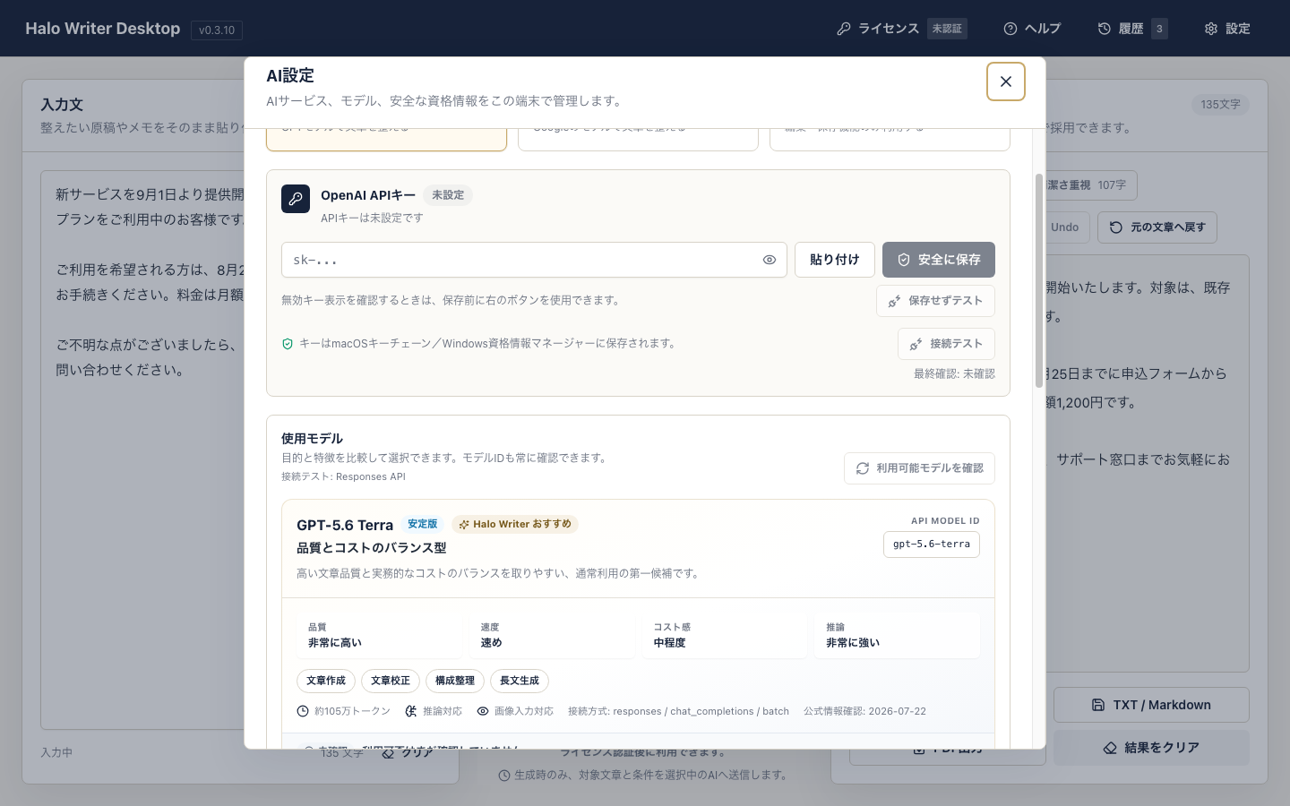Open the ライセンス menu in header
Image resolution: width=1290 pixels, height=806 pixels.
coord(901,29)
